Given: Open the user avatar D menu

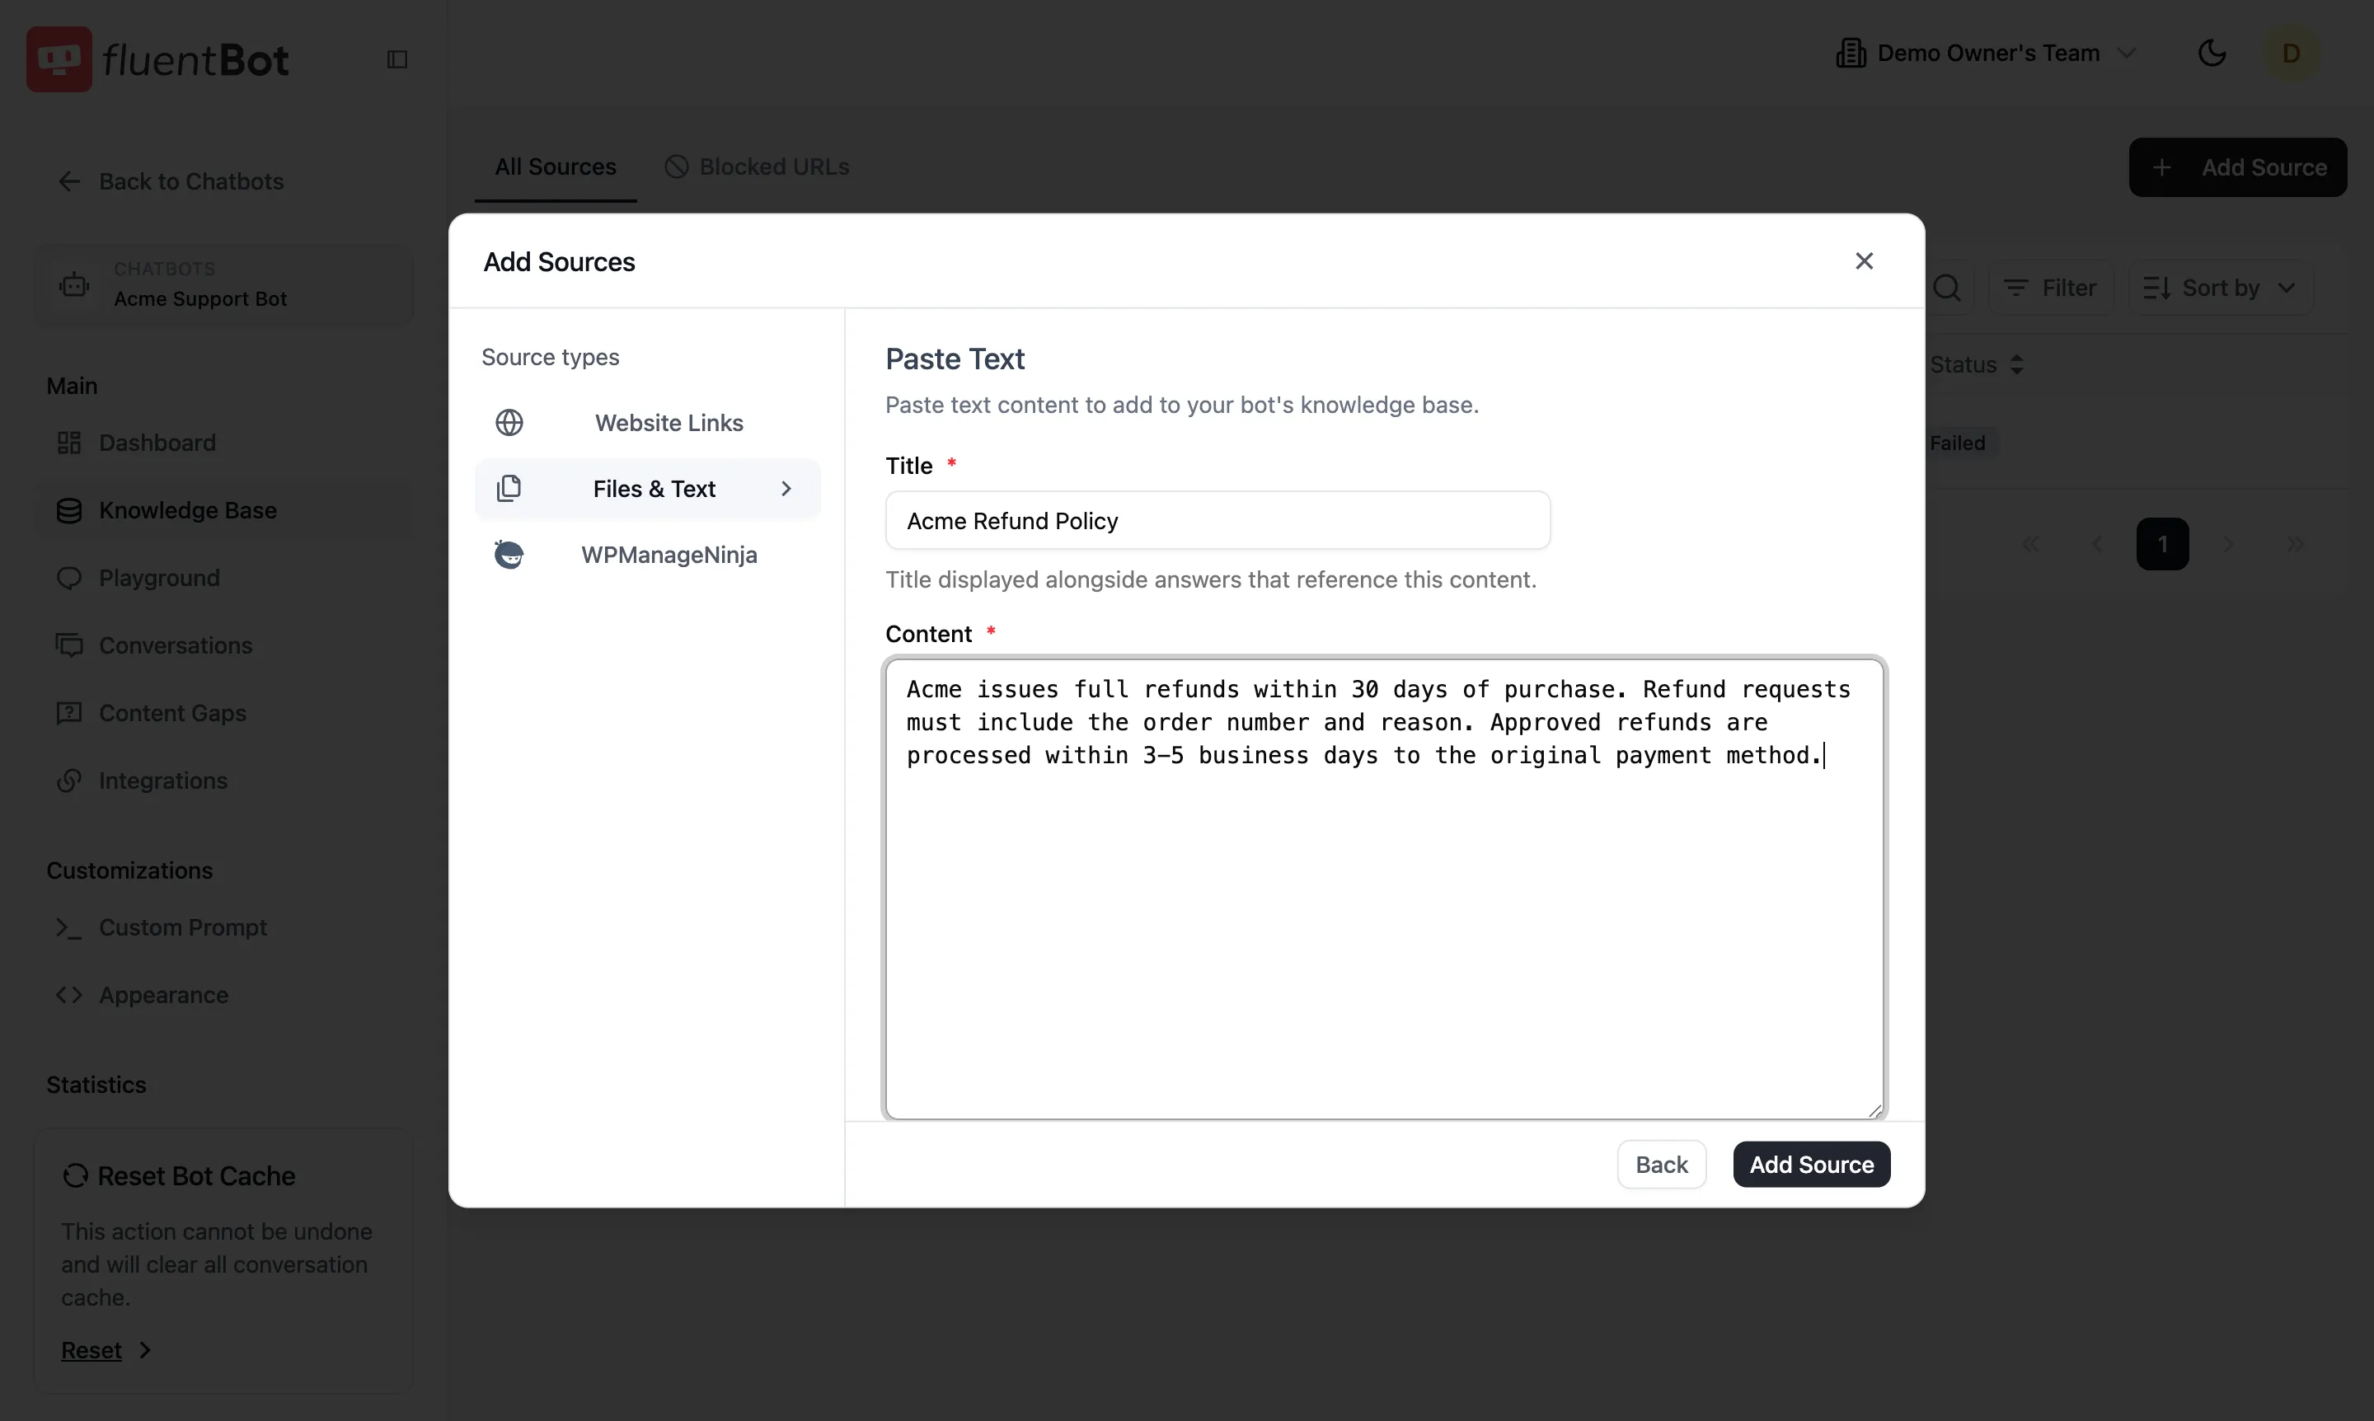Looking at the screenshot, I should click(x=2292, y=53).
